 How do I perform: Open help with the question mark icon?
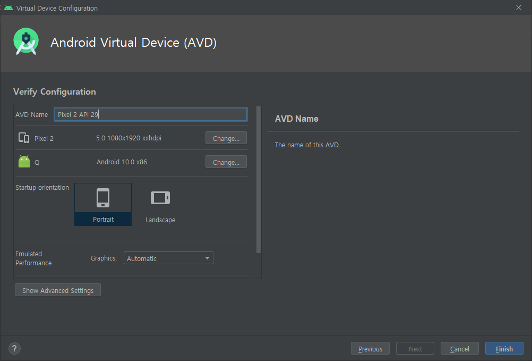pos(14,348)
